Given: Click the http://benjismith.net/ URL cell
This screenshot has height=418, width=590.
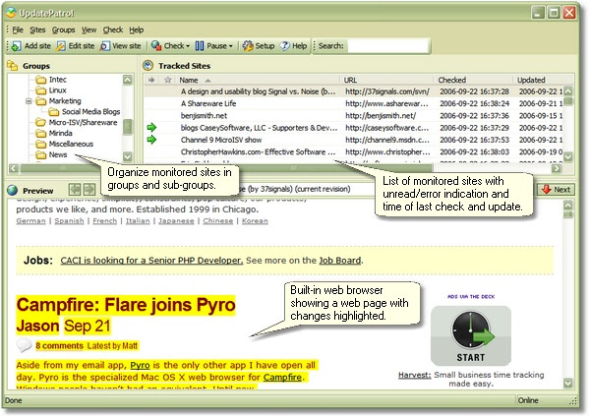Looking at the screenshot, I should [381, 115].
